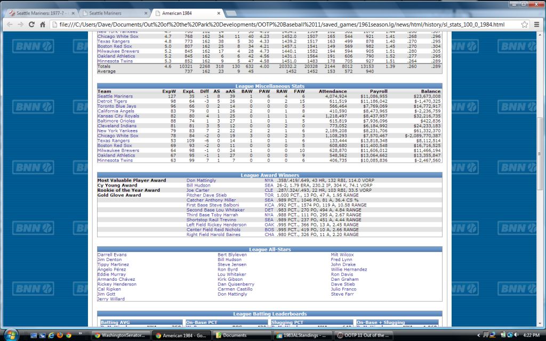The width and height of the screenshot is (546, 341).
Task: Open the Chrome menu icon
Action: point(536,25)
